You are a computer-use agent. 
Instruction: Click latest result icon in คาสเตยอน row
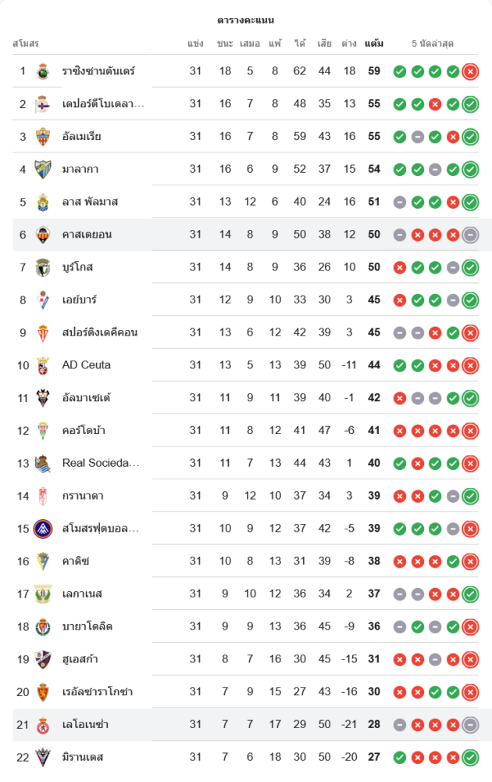[x=470, y=235]
